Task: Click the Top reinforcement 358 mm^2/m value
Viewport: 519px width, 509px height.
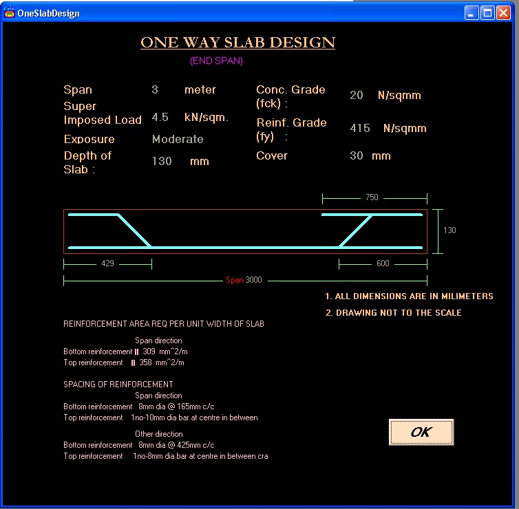Action: [162, 362]
